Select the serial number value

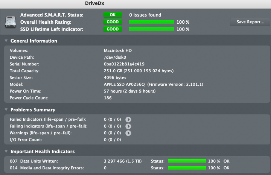coord(124,64)
